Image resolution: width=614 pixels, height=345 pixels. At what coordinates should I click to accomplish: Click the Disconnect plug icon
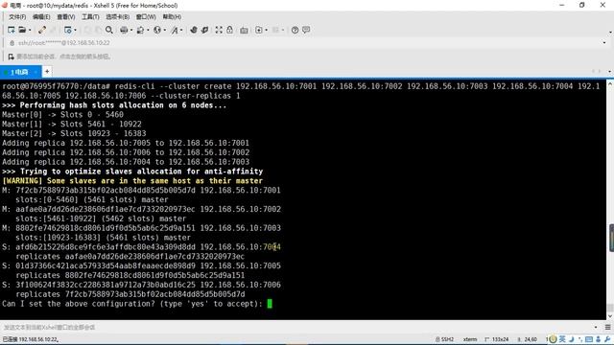tap(42, 30)
